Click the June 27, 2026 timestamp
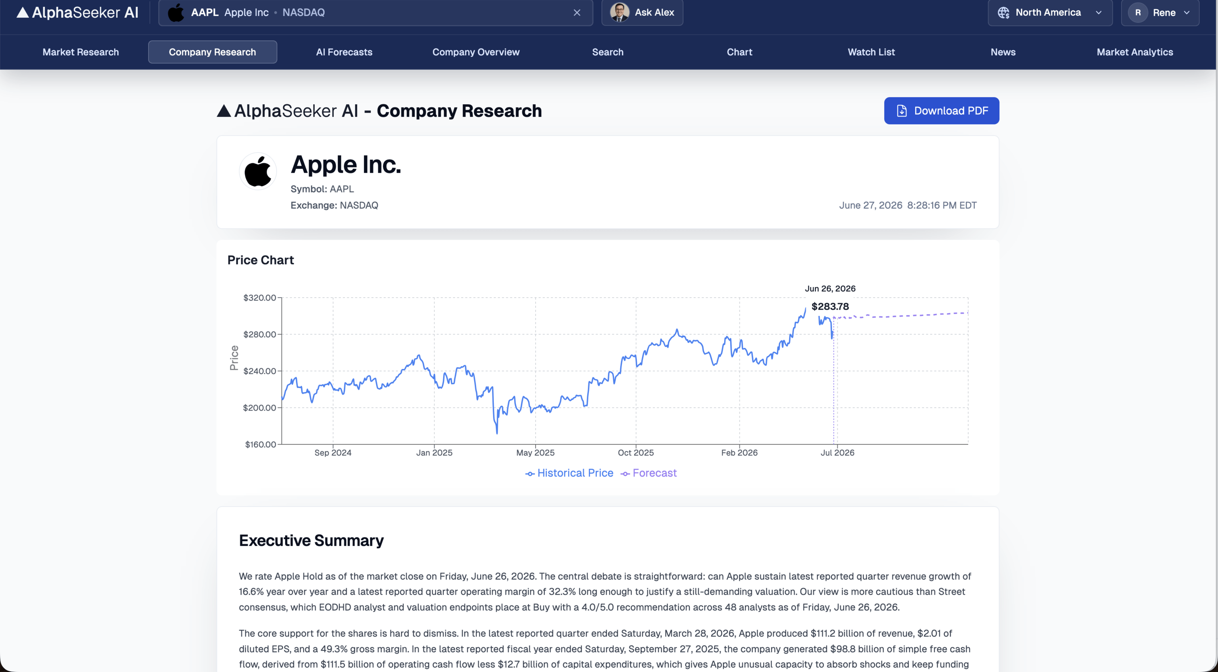 tap(907, 205)
